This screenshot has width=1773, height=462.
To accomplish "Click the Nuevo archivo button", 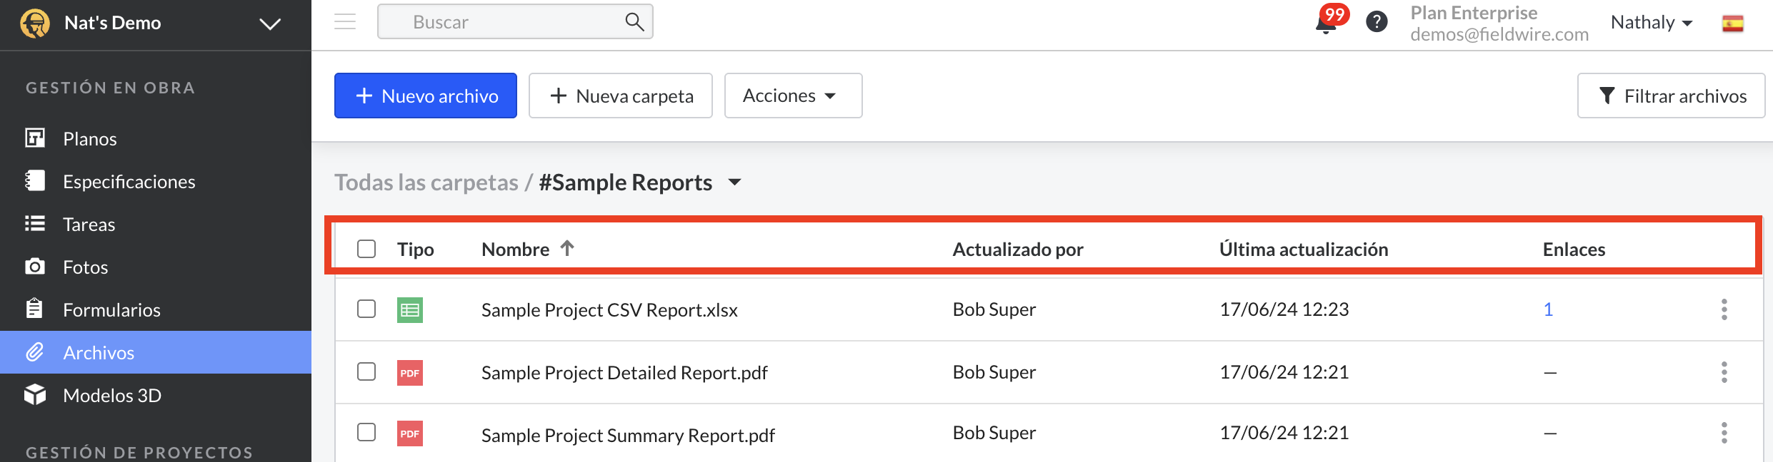I will click(x=426, y=96).
